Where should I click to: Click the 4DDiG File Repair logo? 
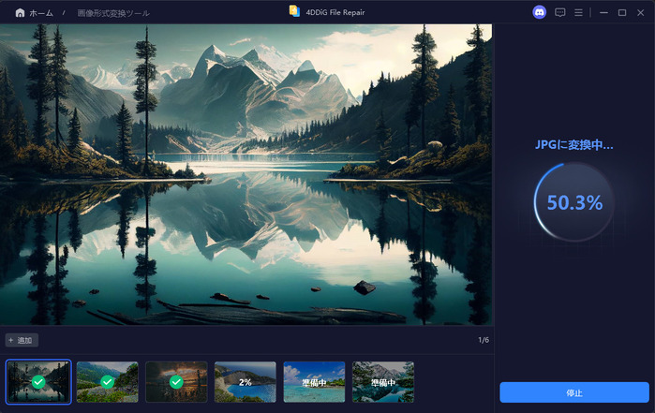coord(294,11)
